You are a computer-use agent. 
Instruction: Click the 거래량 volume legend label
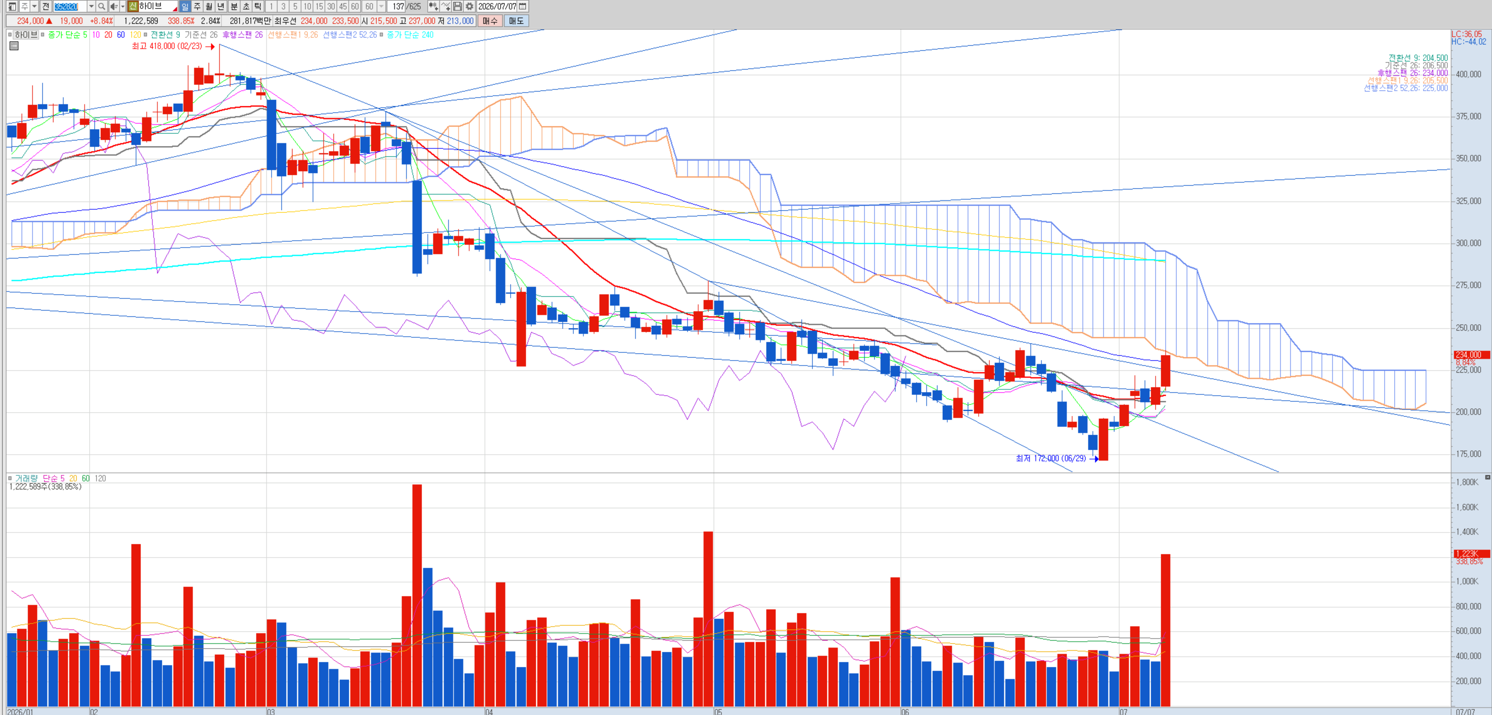[27, 479]
